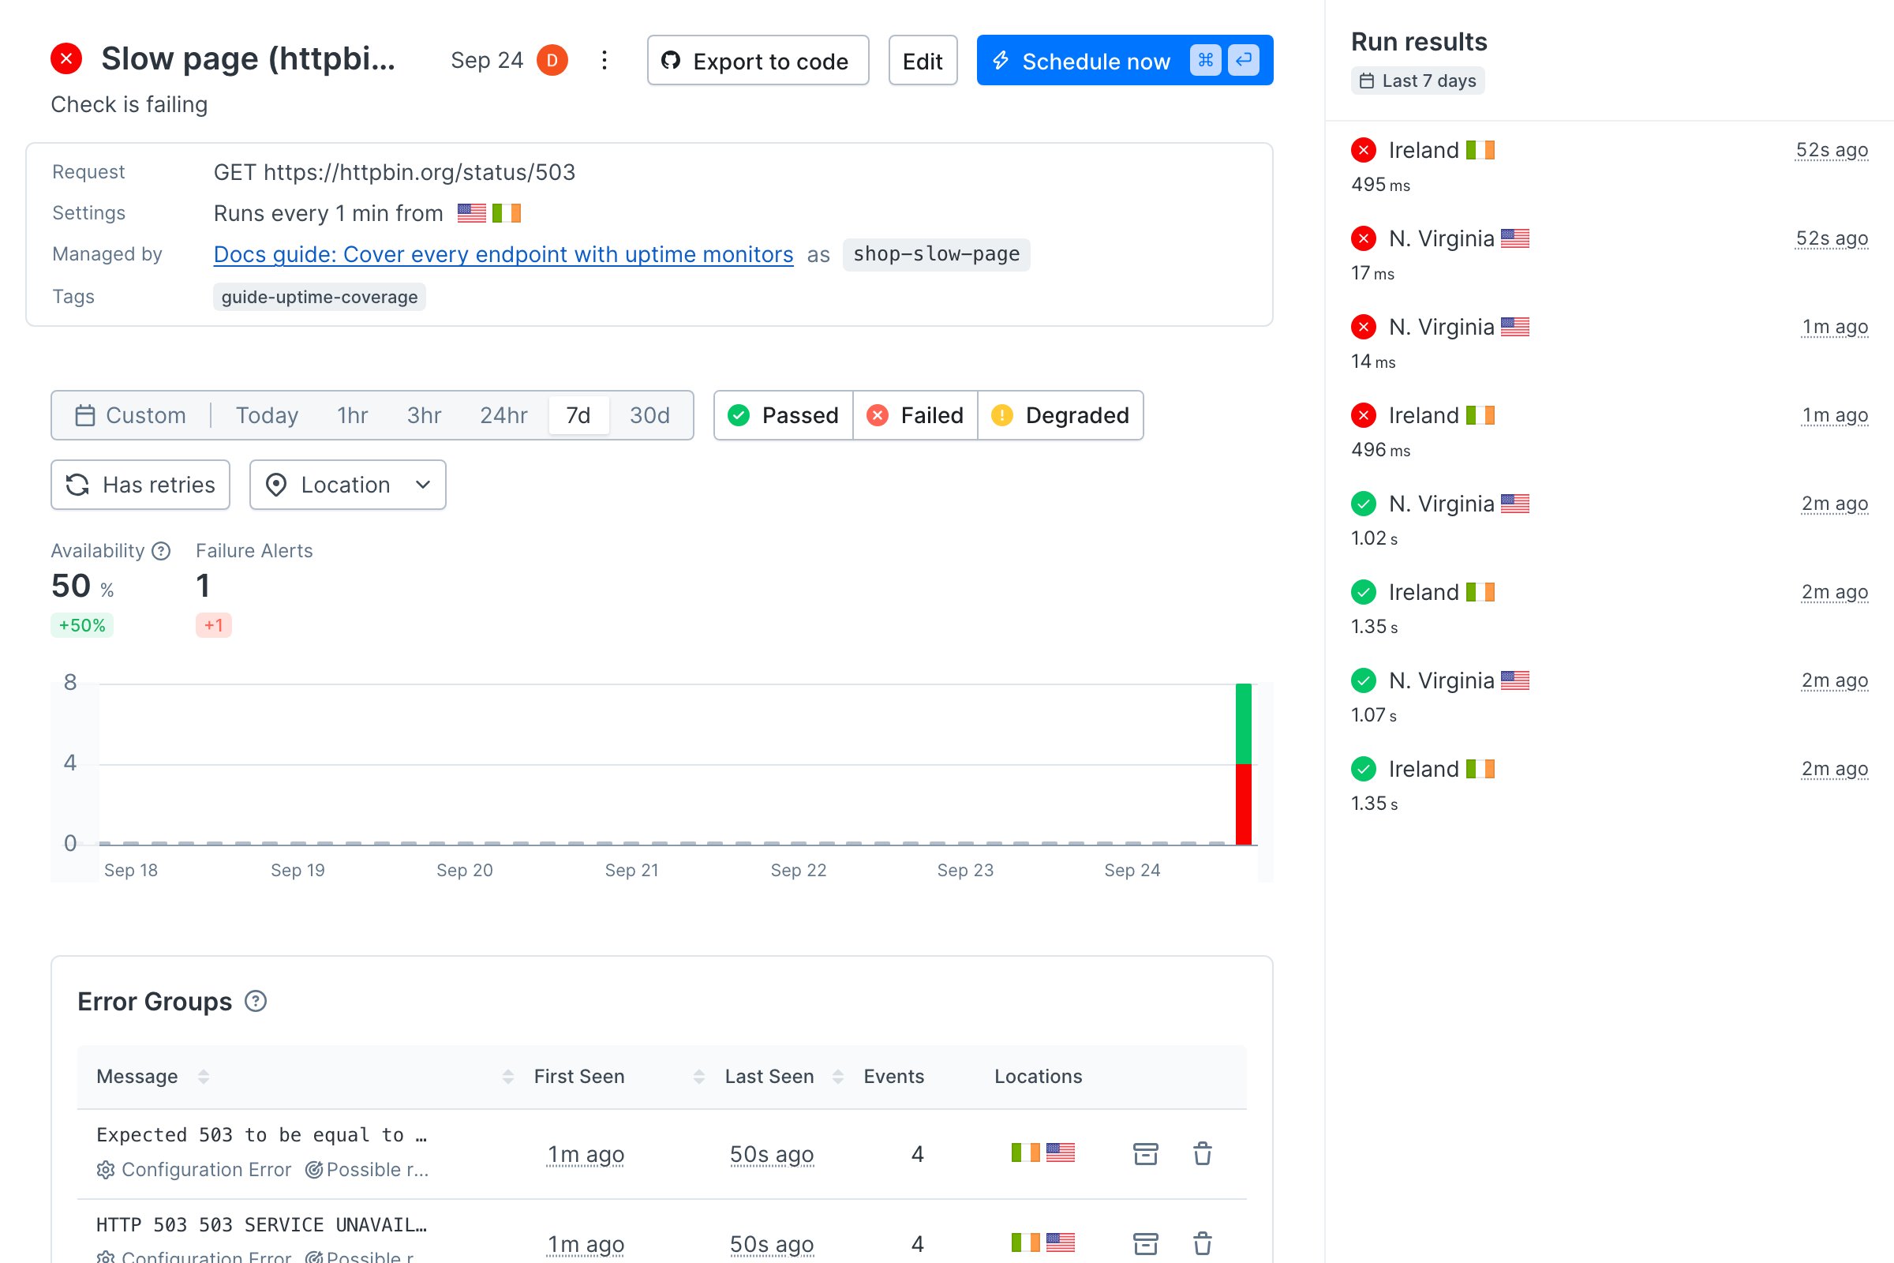Select the 7d time range
This screenshot has height=1263, width=1894.
[578, 416]
